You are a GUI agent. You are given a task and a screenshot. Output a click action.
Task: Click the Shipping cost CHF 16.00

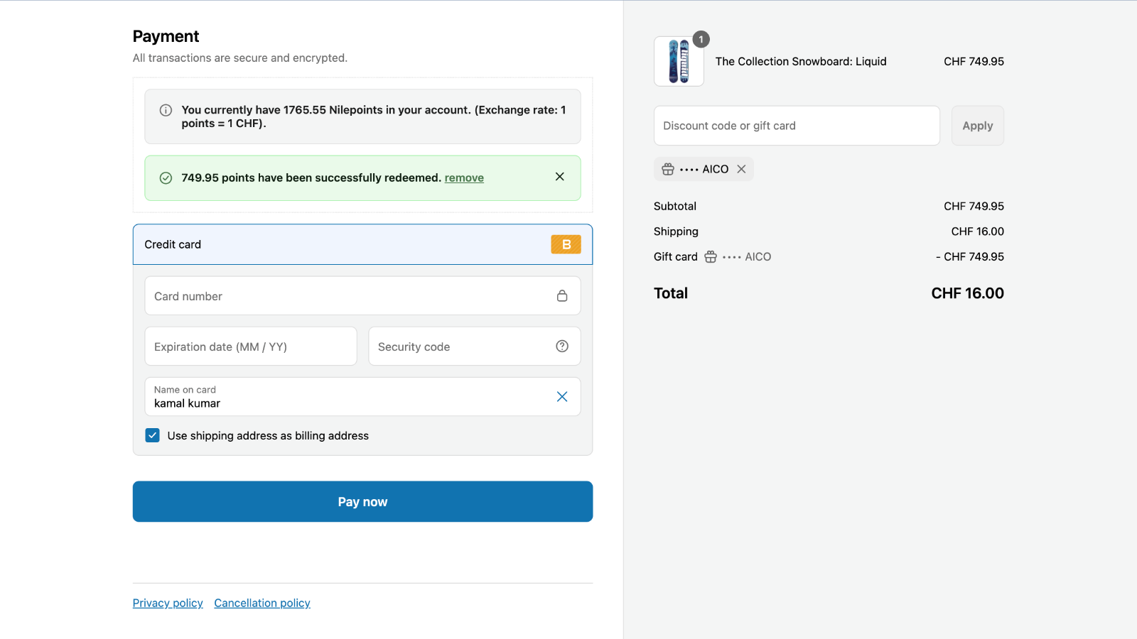pyautogui.click(x=978, y=231)
